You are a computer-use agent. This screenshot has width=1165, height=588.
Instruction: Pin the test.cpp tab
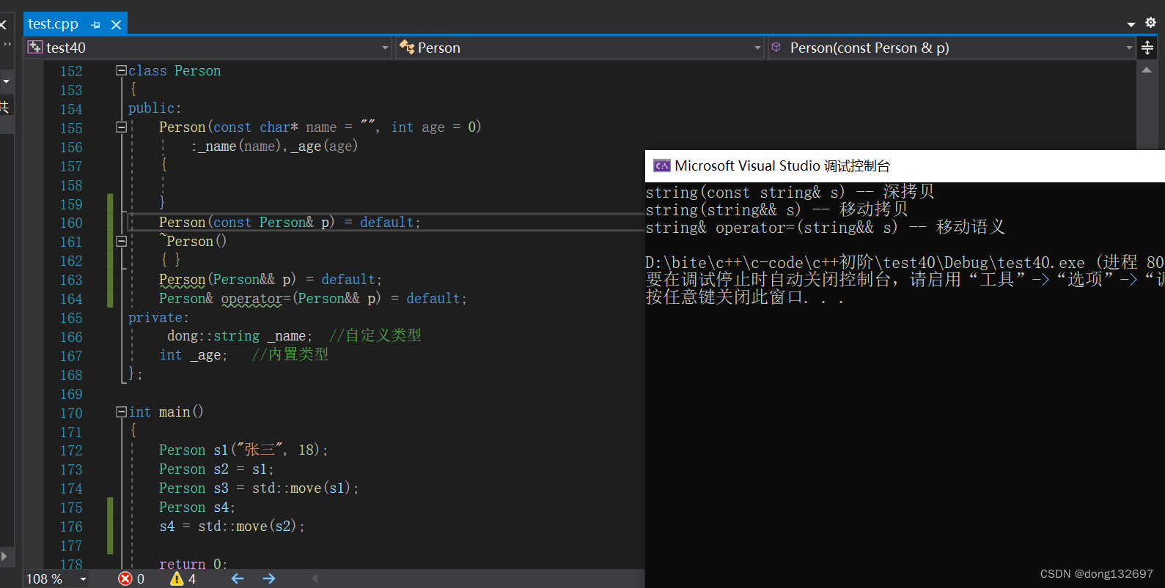[95, 25]
